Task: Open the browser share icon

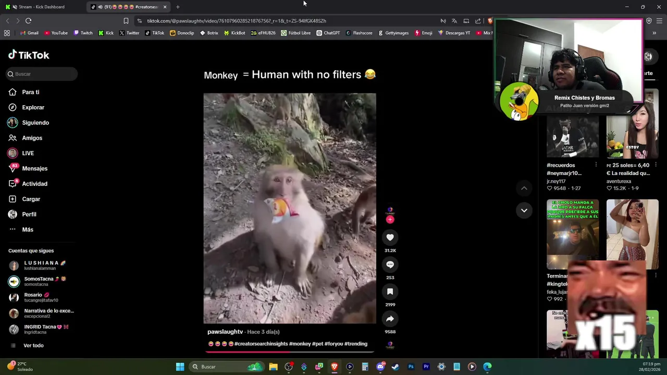Action: (x=478, y=21)
